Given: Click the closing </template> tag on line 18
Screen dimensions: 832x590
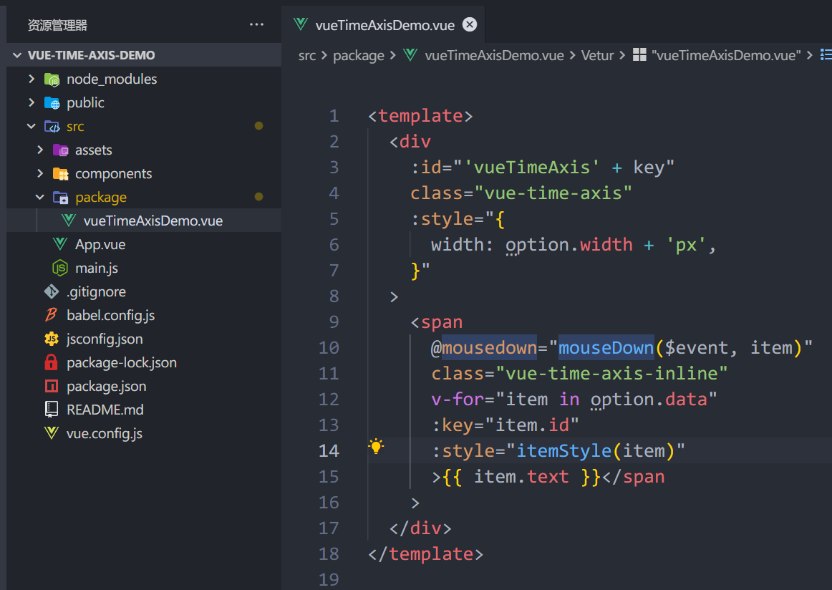Looking at the screenshot, I should tap(425, 554).
